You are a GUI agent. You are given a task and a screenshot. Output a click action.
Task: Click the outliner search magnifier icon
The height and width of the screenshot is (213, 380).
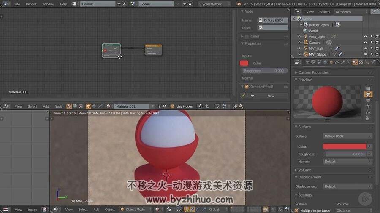374,12
